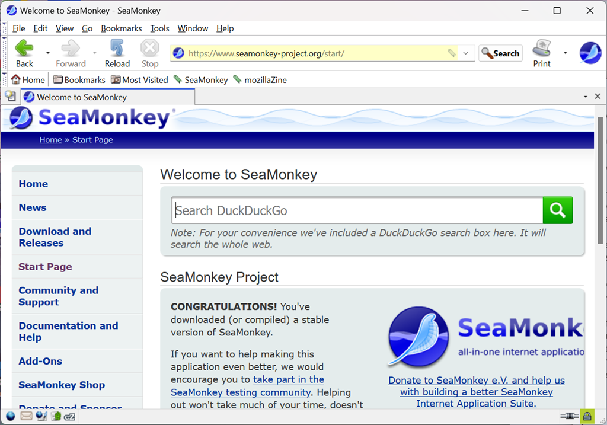
Task: Open the list all tabs dropdown
Action: coord(586,97)
